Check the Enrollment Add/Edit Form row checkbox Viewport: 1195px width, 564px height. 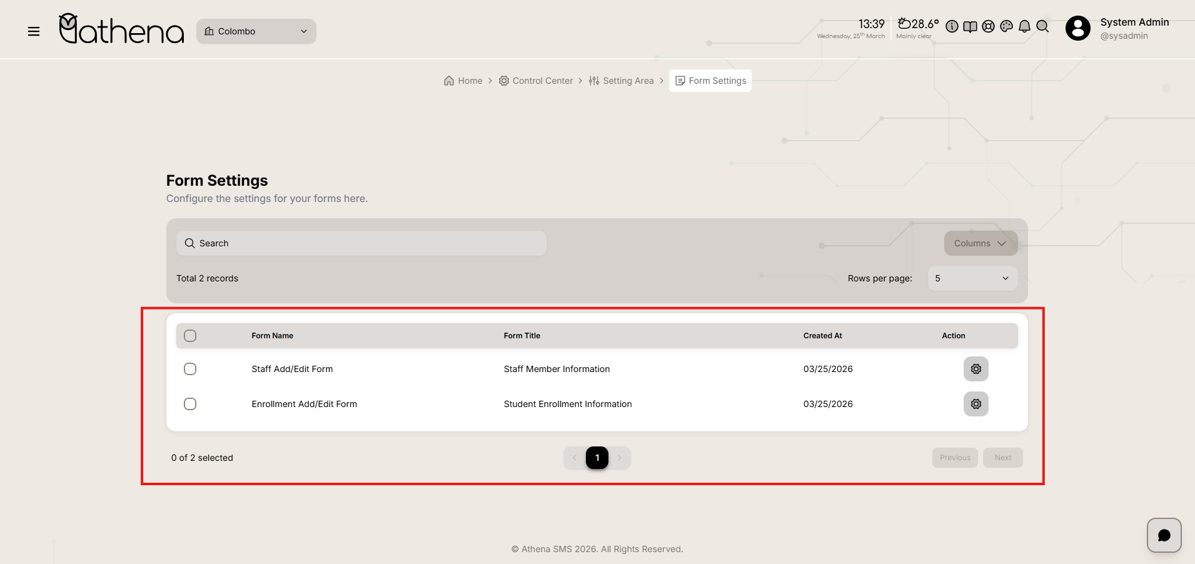coord(190,404)
